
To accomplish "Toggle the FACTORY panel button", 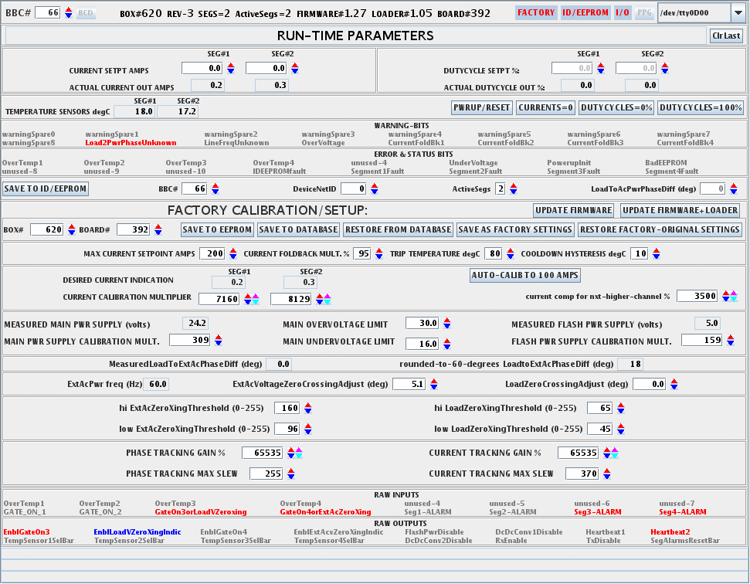I will (536, 12).
